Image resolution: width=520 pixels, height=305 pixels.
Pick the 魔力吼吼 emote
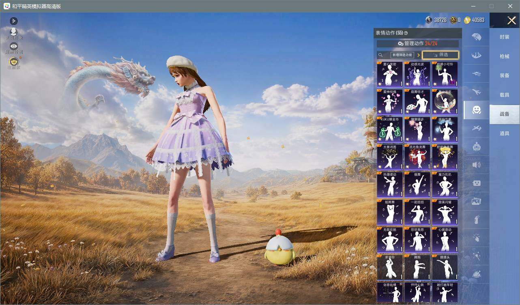(x=445, y=185)
